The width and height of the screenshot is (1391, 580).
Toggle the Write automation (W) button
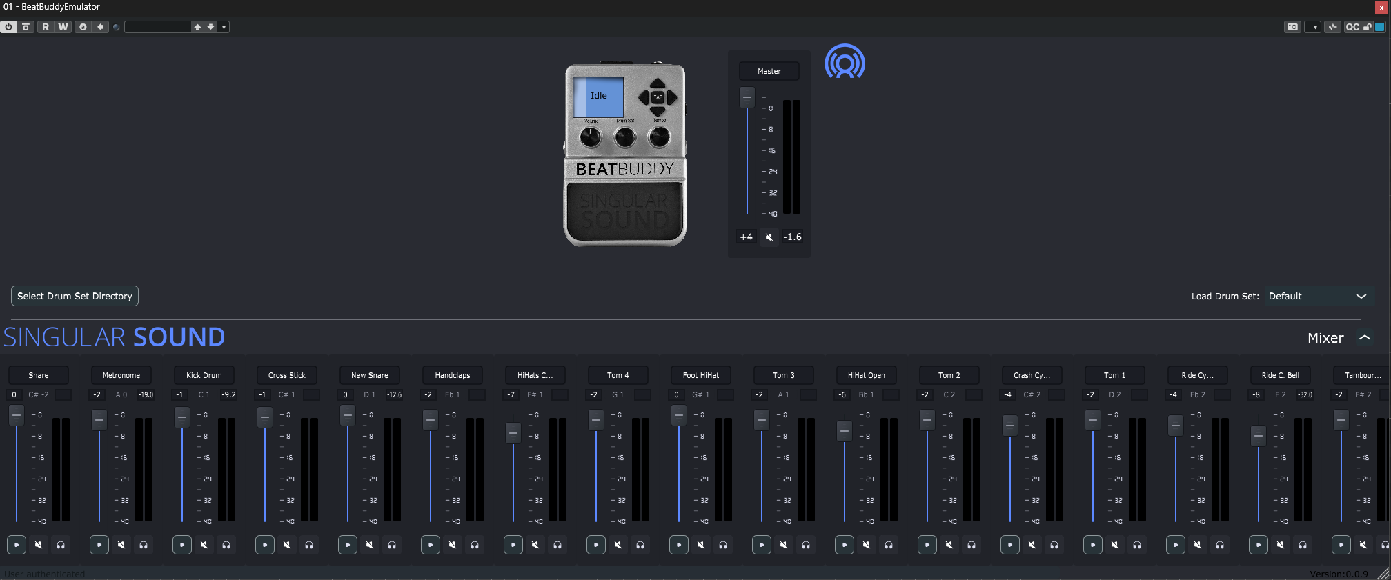[x=63, y=27]
